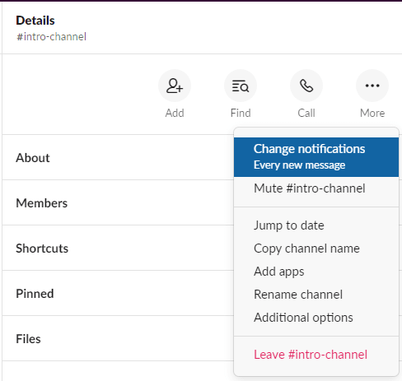Image resolution: width=402 pixels, height=381 pixels.
Task: Expand the About section
Action: pos(118,157)
